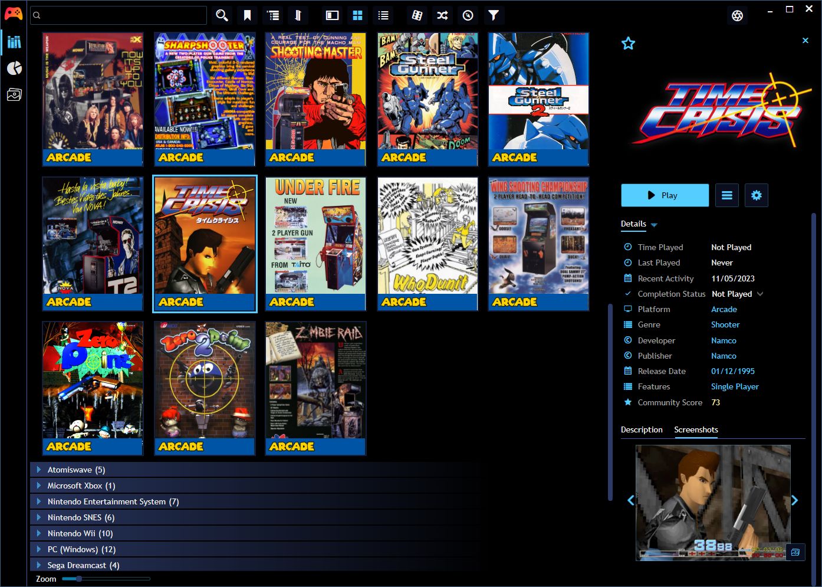Select the Zero Point game cover
This screenshot has height=587, width=822.
tap(93, 388)
